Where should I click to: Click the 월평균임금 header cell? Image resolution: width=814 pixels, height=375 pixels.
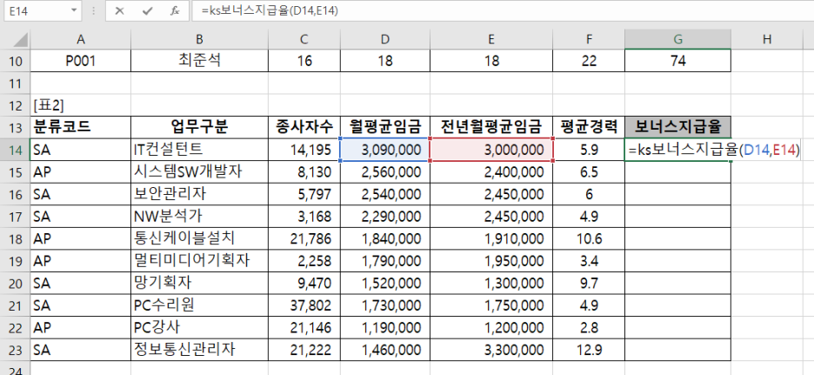pyautogui.click(x=385, y=128)
